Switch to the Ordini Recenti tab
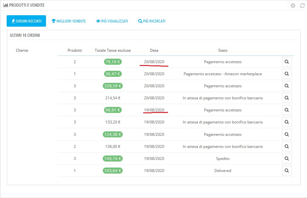The image size is (307, 198). [x=26, y=21]
